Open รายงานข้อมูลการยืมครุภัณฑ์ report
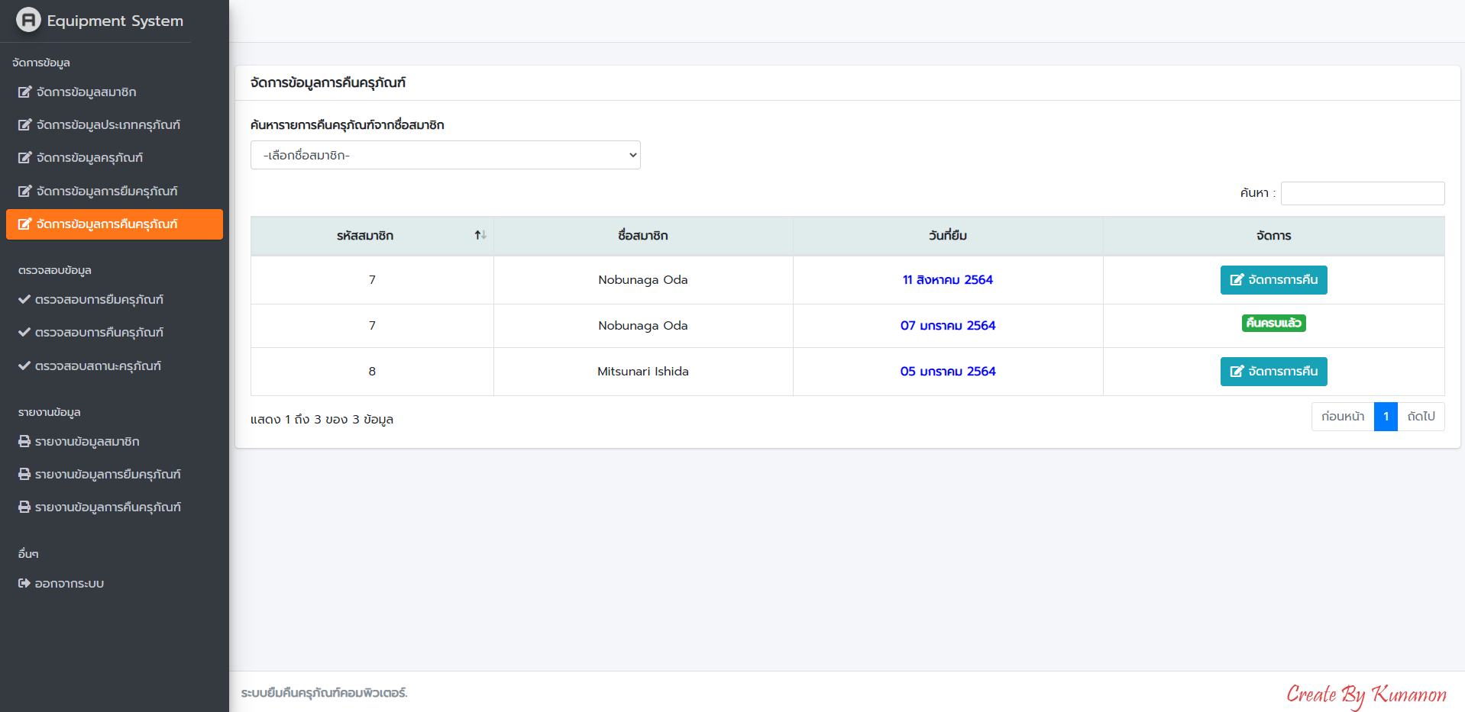The image size is (1465, 712). tap(108, 475)
